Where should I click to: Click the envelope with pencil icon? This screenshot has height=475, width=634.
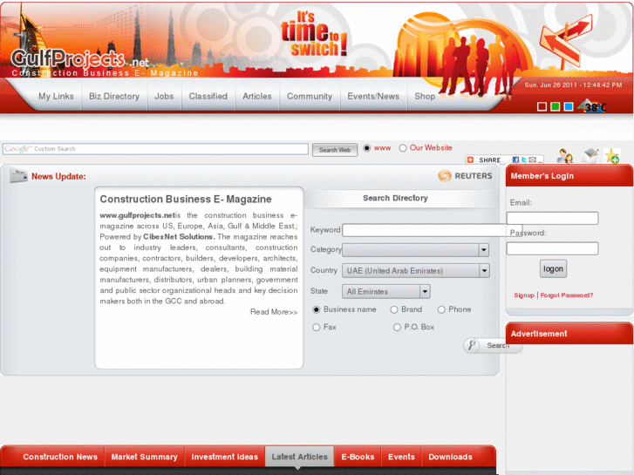click(x=590, y=156)
